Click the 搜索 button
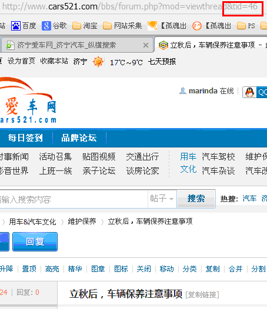This screenshot has height=309, width=267. point(196,199)
